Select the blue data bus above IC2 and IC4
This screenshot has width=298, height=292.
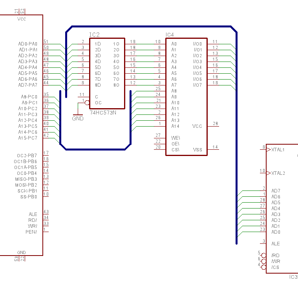coord(151,26)
